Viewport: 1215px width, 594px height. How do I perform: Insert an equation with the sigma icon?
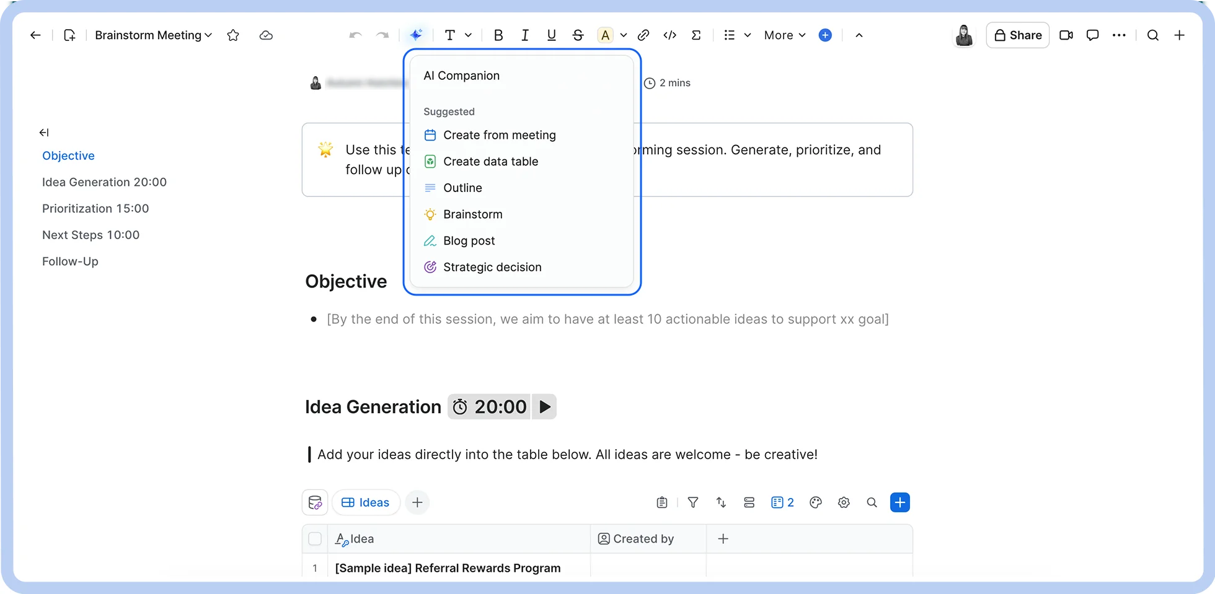tap(696, 35)
